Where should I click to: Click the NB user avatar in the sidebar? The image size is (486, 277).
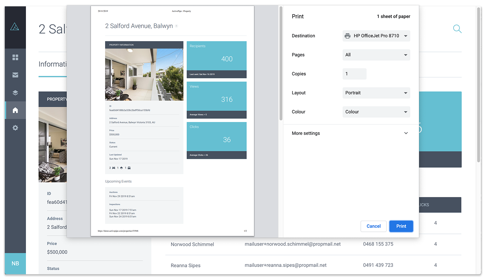[15, 264]
